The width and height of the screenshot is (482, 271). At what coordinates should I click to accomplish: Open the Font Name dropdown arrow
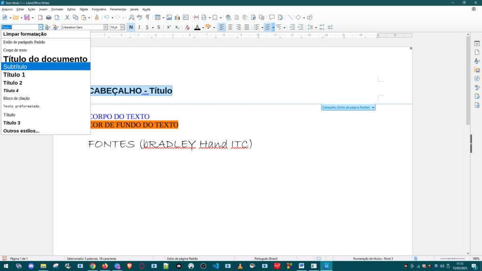coord(105,27)
